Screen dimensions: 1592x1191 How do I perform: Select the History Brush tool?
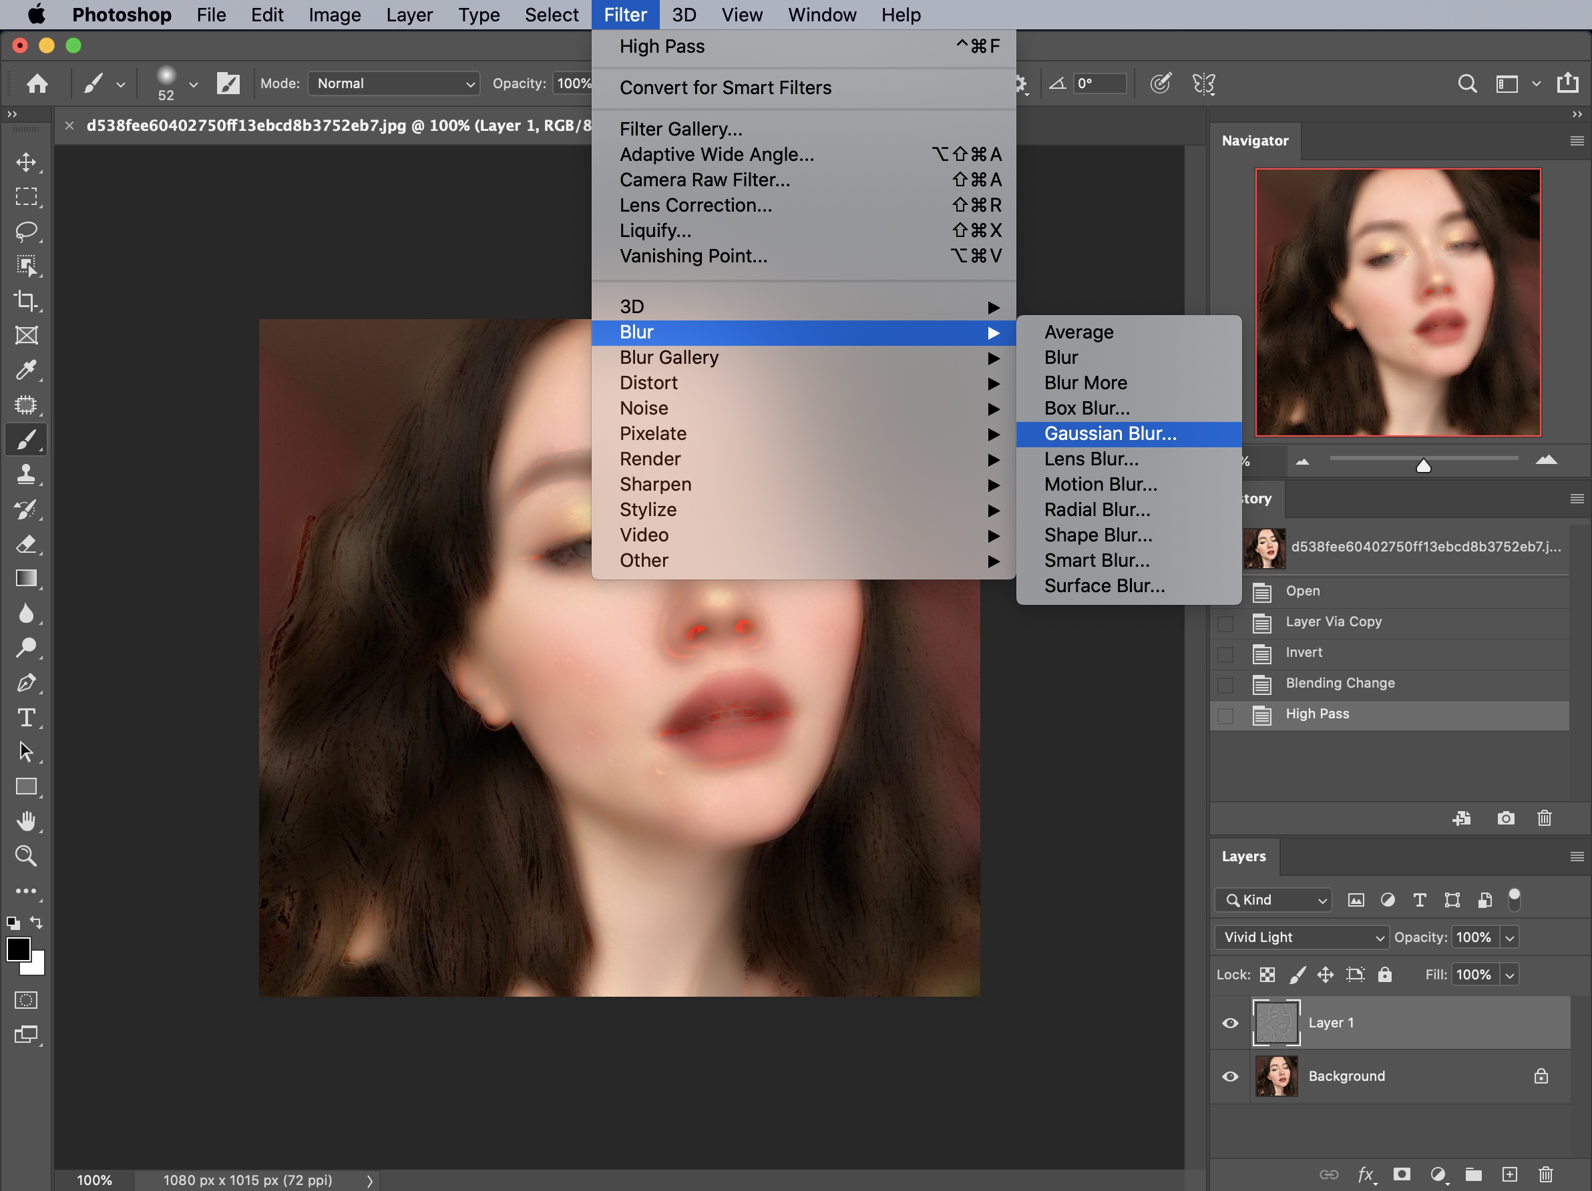[x=27, y=509]
